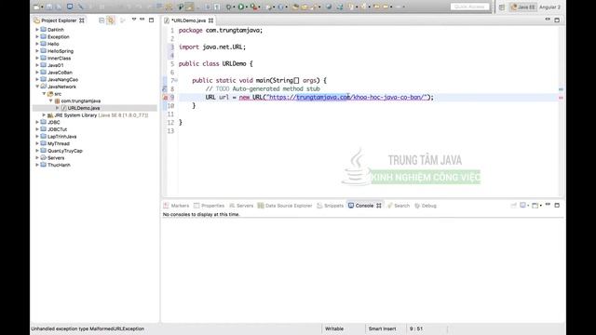The width and height of the screenshot is (596, 335).
Task: Click the import java.net.URL line
Action: click(x=212, y=47)
